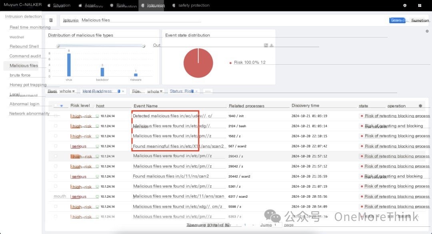This screenshot has height=234, width=432.
Task: Open event 'Found malicious files in/c/11/ns/can2'
Action: (x=171, y=176)
